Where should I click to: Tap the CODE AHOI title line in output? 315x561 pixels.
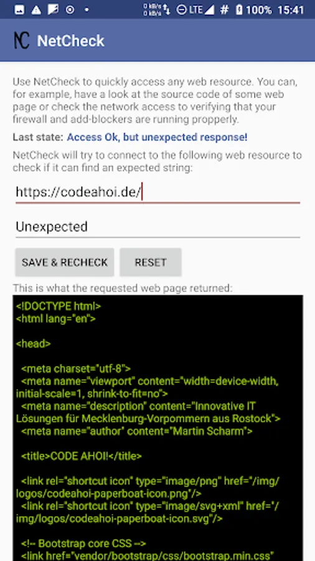click(82, 456)
